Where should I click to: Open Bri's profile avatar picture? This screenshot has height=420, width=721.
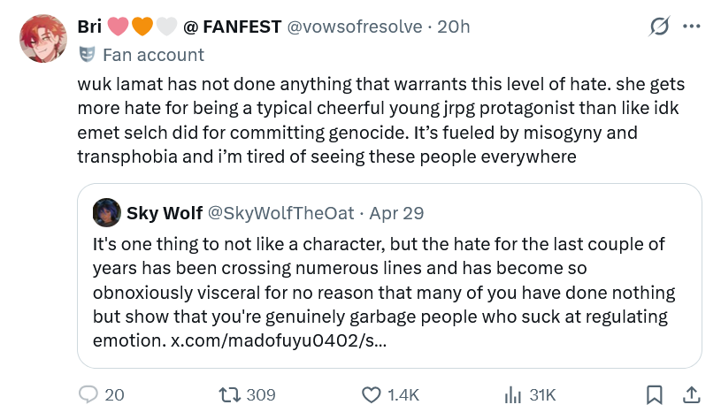click(43, 38)
